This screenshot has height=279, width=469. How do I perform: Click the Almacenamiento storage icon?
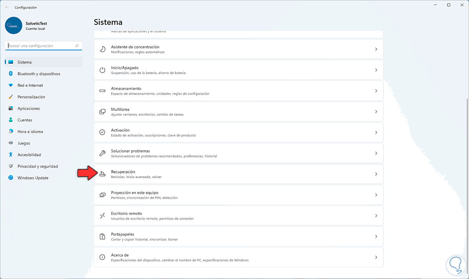(102, 91)
